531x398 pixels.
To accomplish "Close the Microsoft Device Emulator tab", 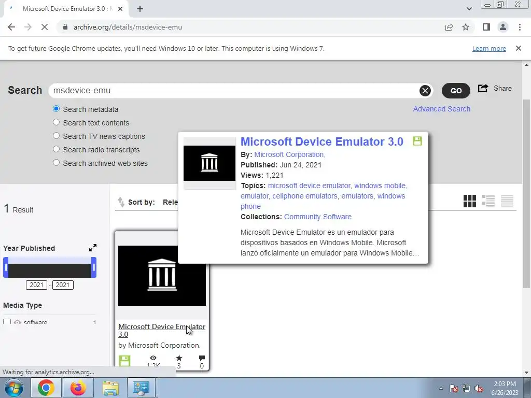I will [120, 9].
